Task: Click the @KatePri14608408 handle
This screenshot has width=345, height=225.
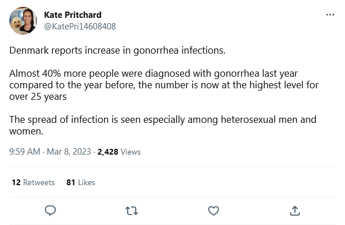Action: coord(80,27)
